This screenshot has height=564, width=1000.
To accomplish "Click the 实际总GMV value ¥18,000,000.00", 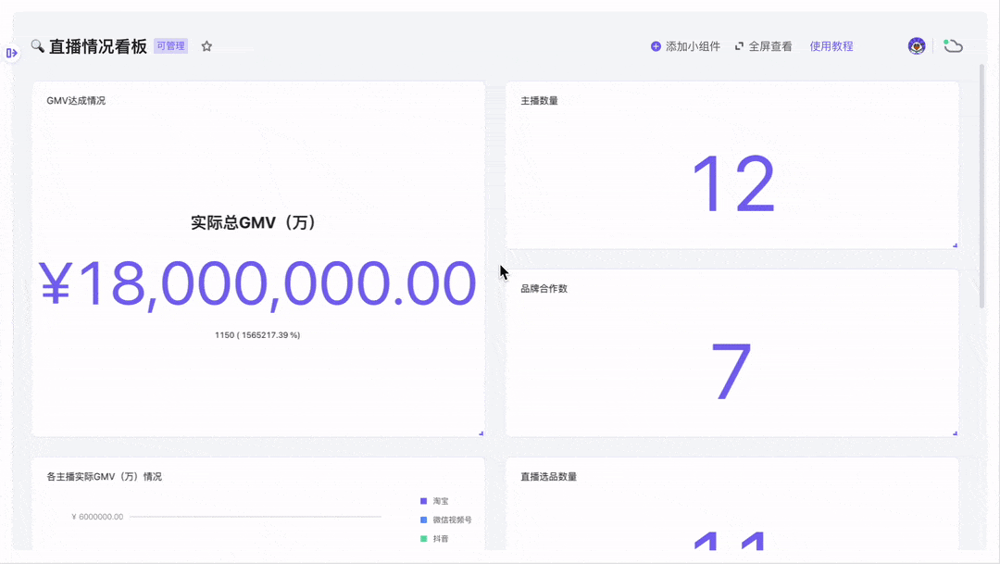I will point(257,284).
